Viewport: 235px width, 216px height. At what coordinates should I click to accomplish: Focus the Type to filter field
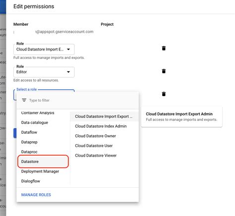(x=78, y=100)
